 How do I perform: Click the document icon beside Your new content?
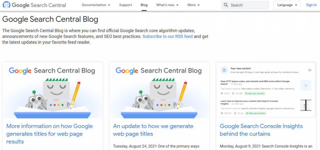coord(224,70)
